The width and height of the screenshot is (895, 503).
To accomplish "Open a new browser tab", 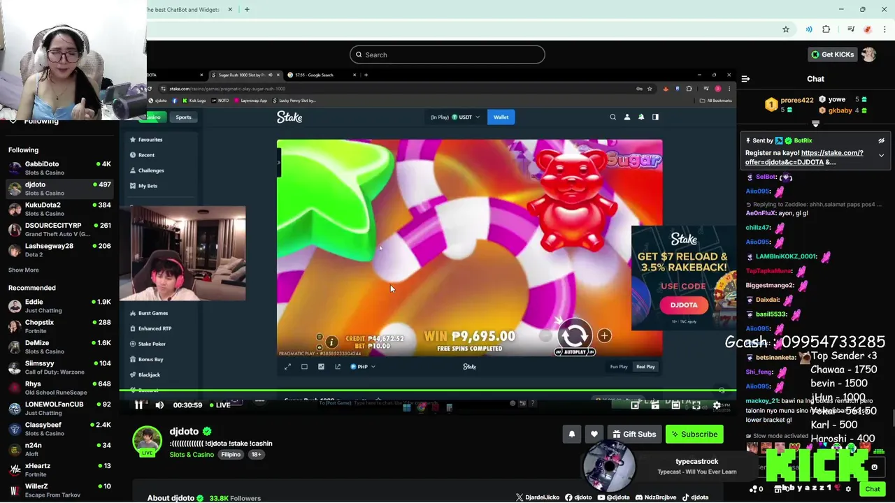I will point(247,9).
